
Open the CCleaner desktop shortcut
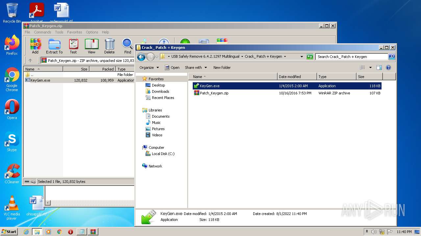click(12, 174)
